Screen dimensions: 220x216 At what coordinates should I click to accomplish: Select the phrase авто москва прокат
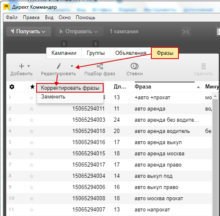(159, 199)
